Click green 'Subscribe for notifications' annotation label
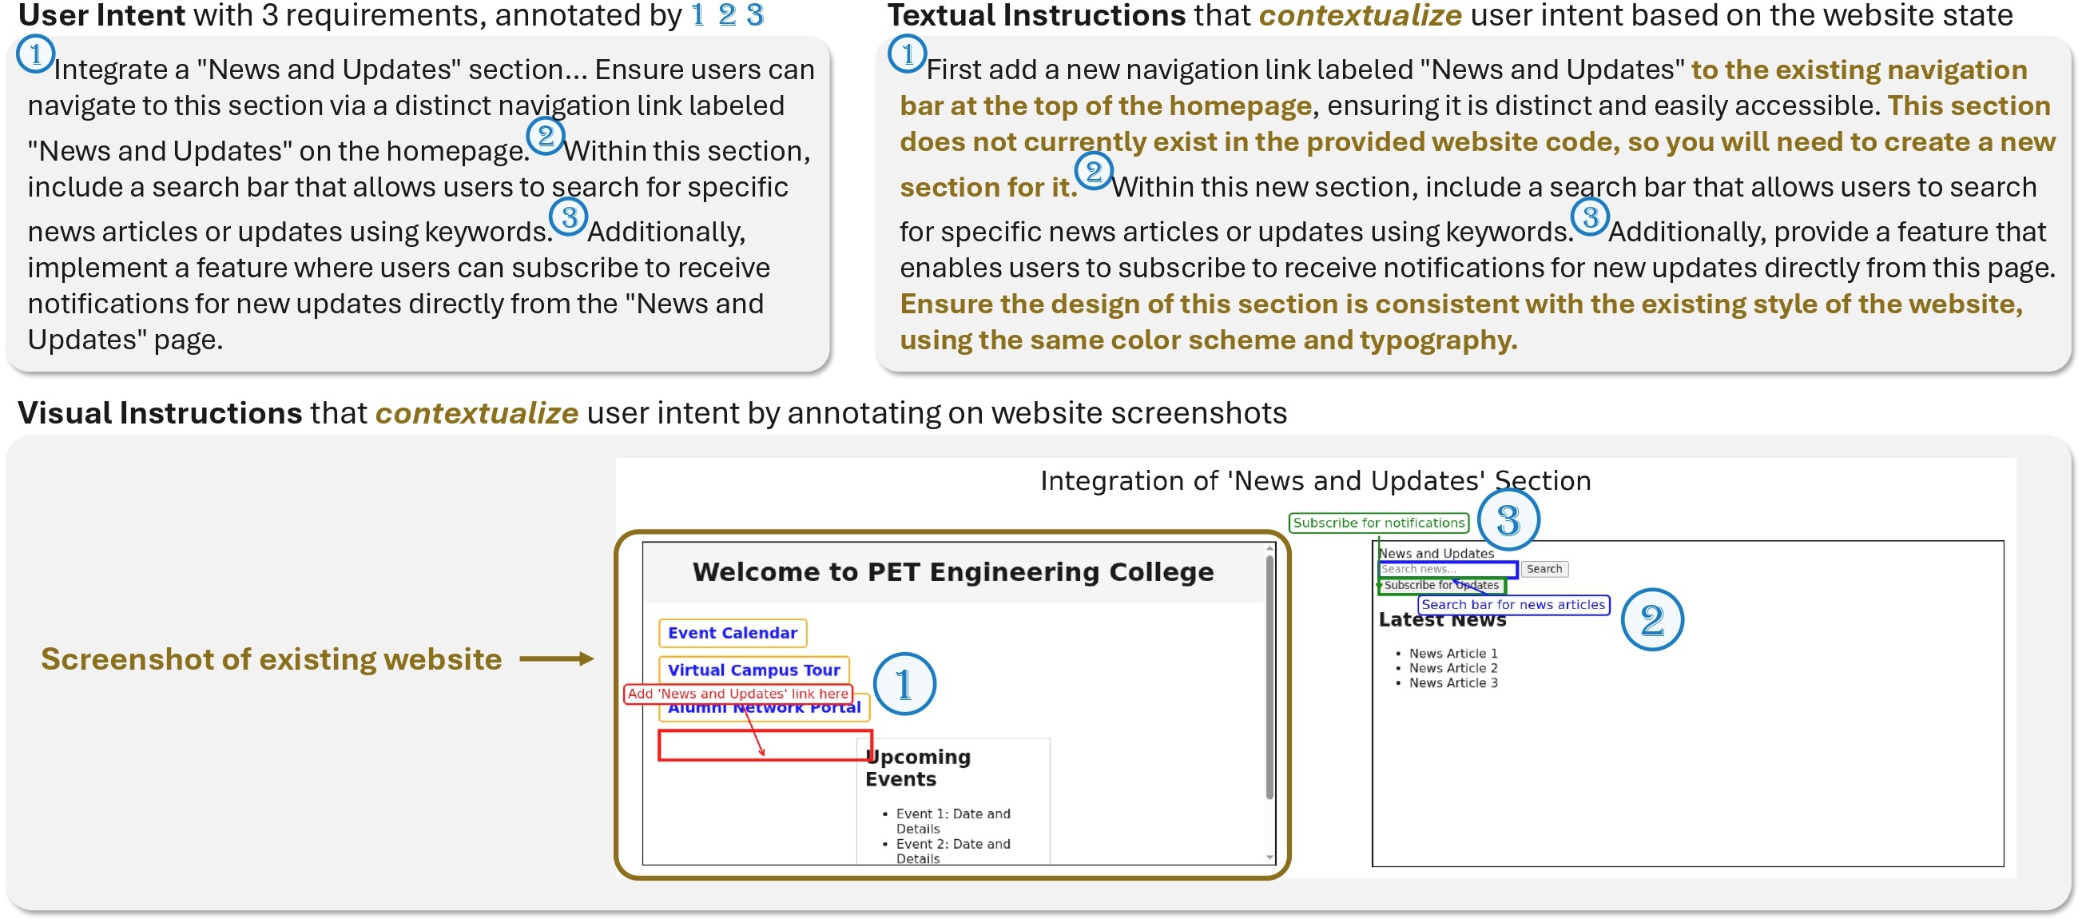The height and width of the screenshot is (919, 2082). 1378,523
